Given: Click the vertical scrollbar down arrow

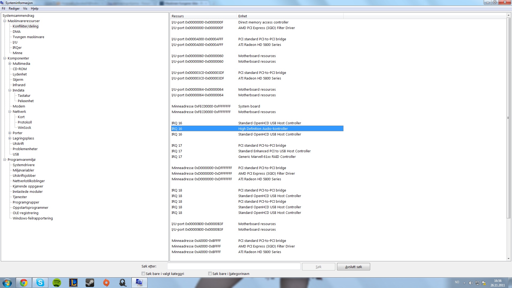Looking at the screenshot, I should click(508, 258).
